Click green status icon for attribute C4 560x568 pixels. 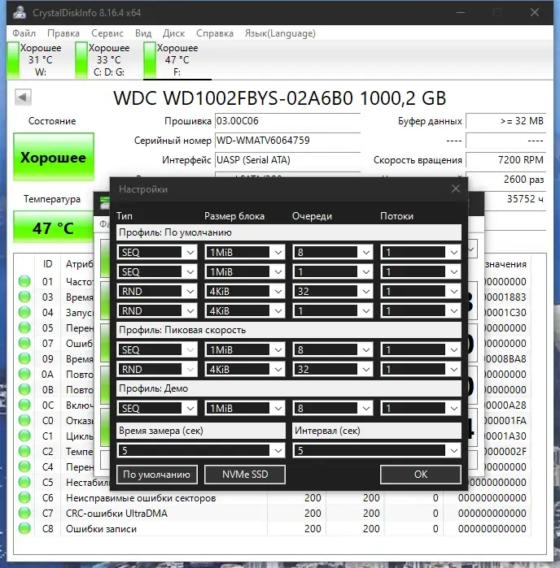[x=24, y=467]
